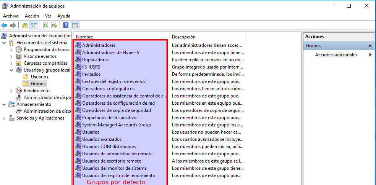Click the Visor de eventos icon
This screenshot has width=376, height=185.
click(x=18, y=56)
